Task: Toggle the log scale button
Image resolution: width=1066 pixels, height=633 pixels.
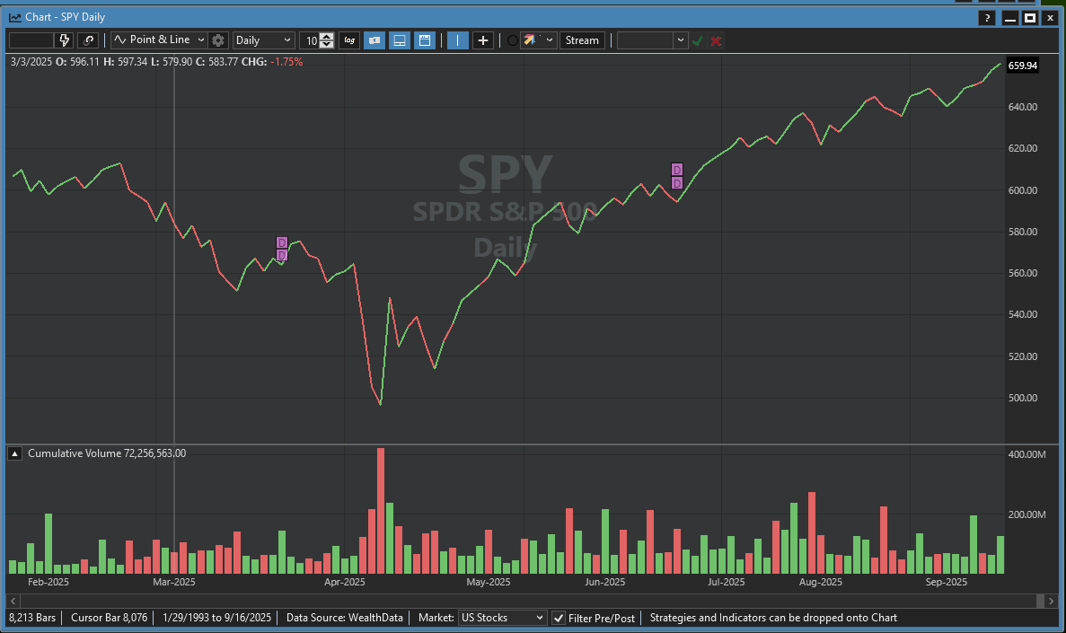Action: (x=349, y=40)
